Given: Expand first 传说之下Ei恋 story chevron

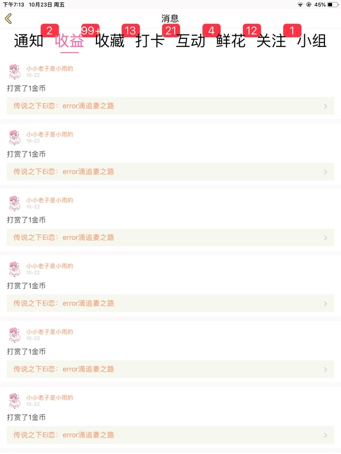Looking at the screenshot, I should (326, 106).
